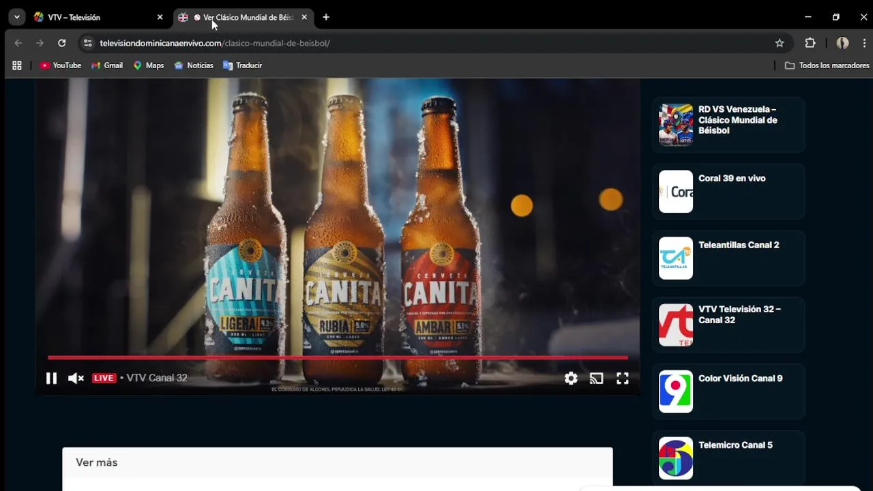
Task: Select the Ver Clásico Mundial de Béisbol tab
Action: (x=242, y=17)
